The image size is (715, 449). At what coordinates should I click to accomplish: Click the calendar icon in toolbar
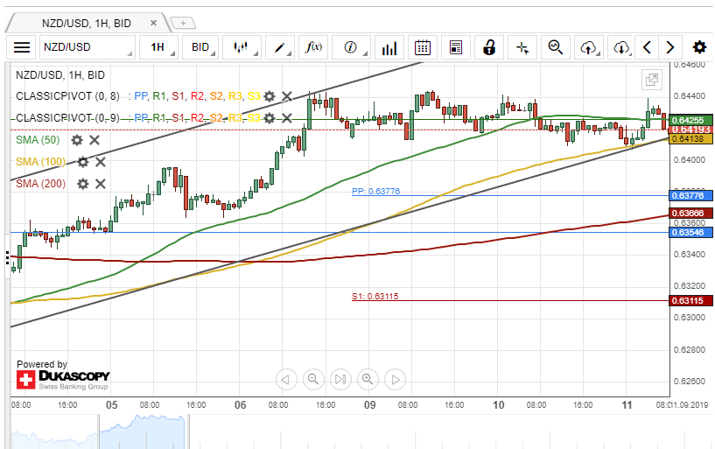423,47
